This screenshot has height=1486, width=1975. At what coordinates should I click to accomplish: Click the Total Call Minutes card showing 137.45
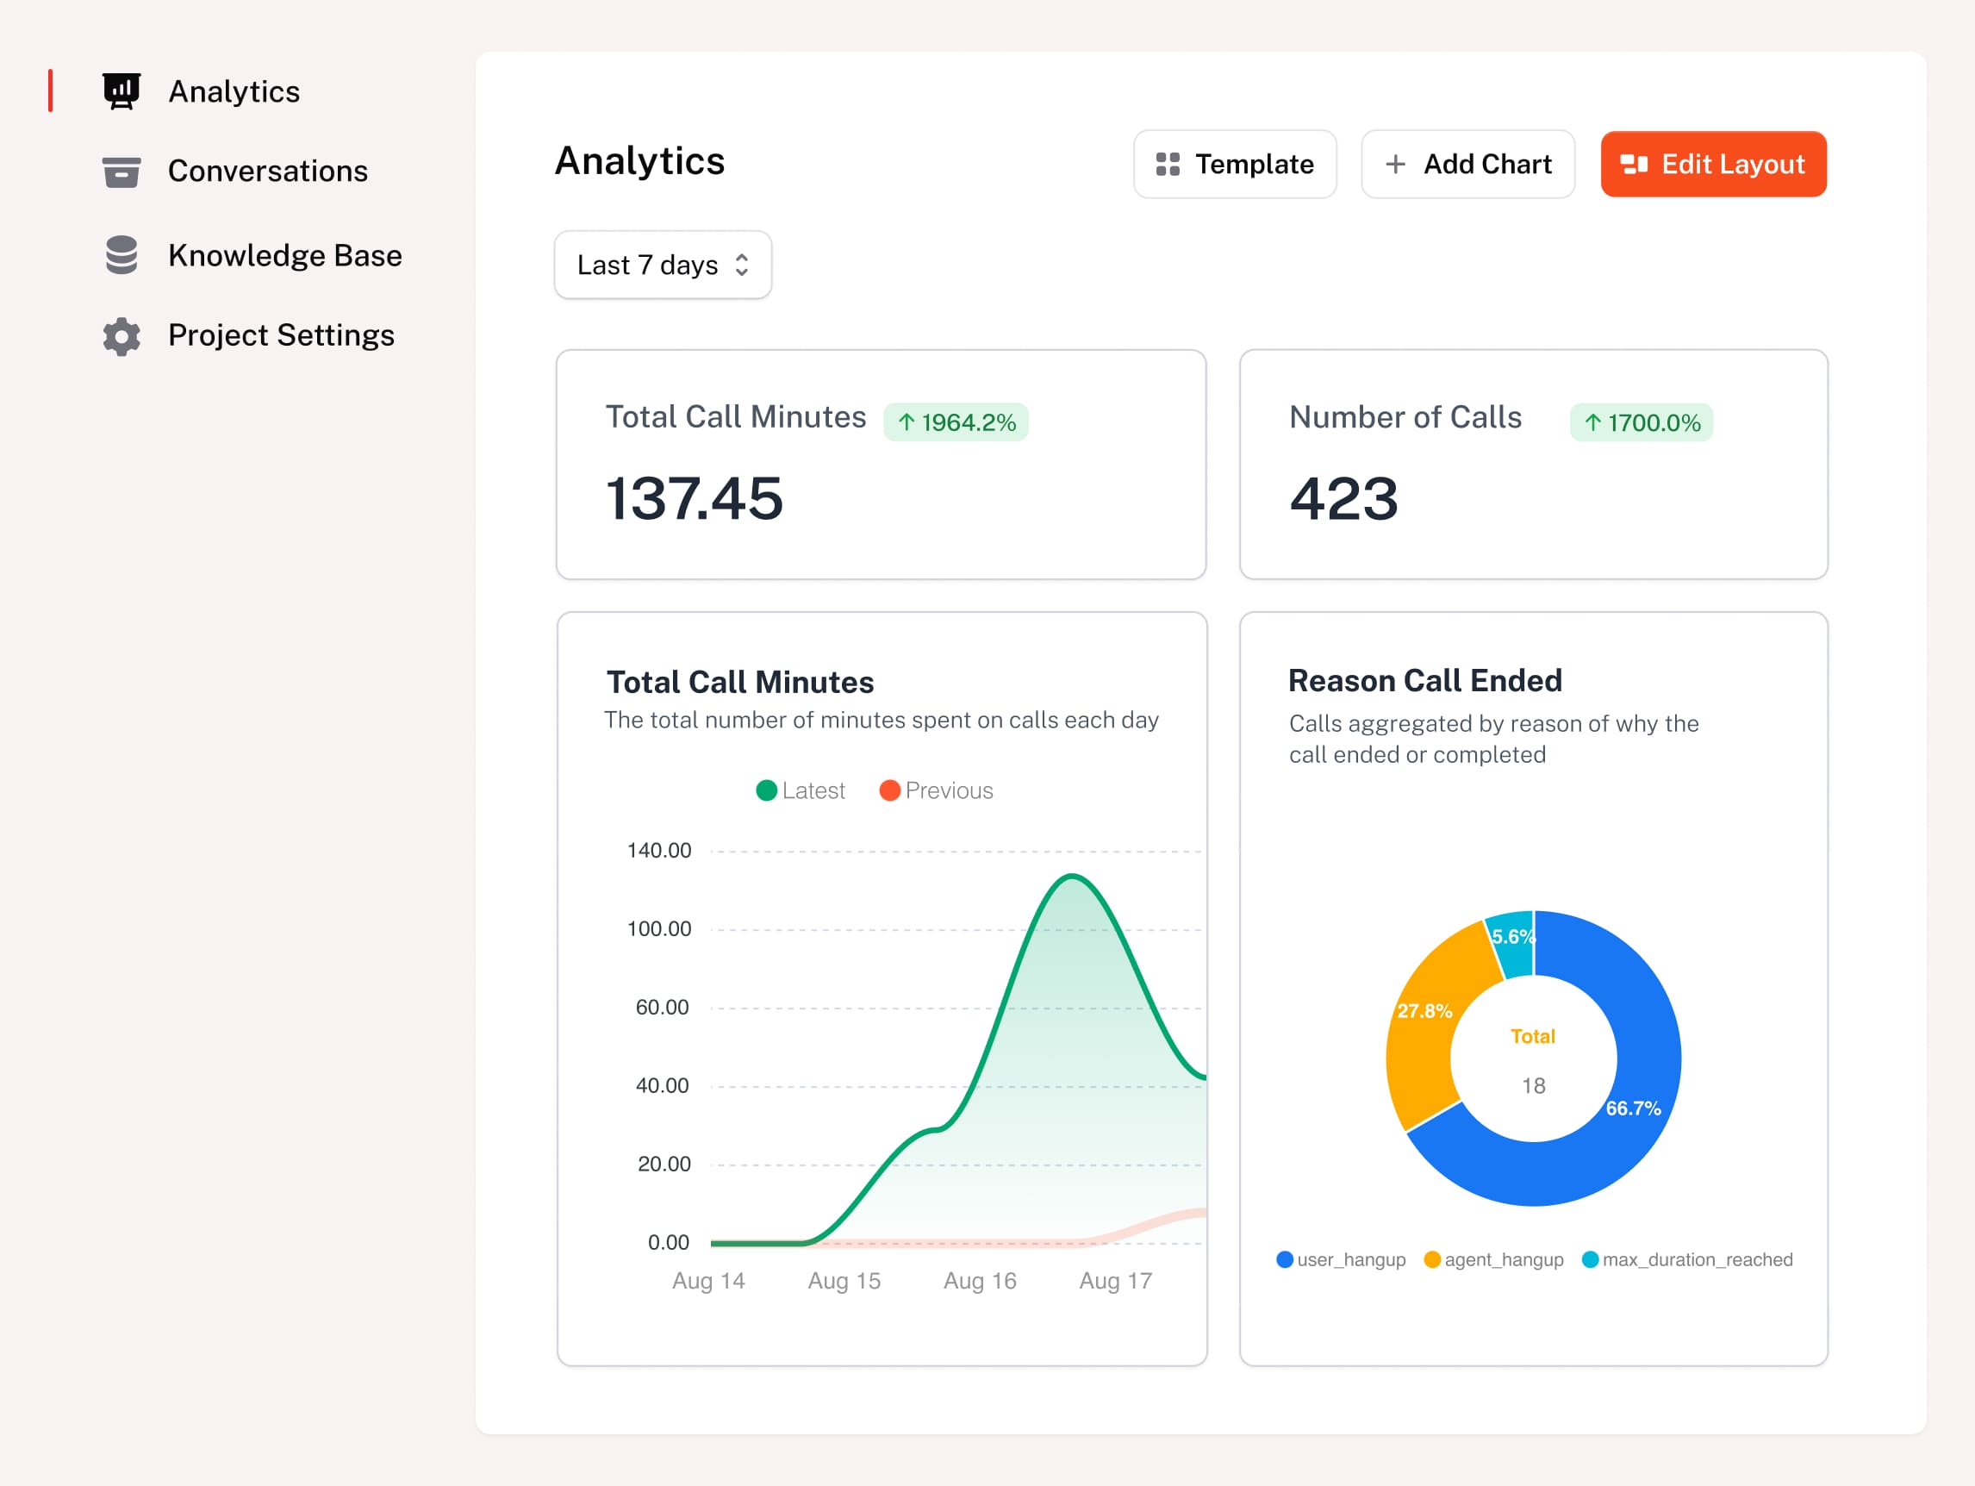point(881,465)
